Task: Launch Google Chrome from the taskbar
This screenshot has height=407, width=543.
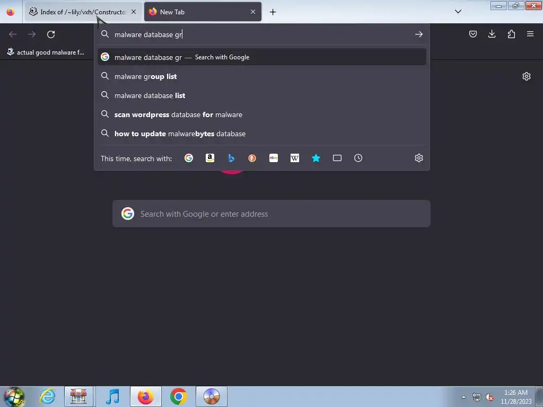Action: (x=178, y=396)
